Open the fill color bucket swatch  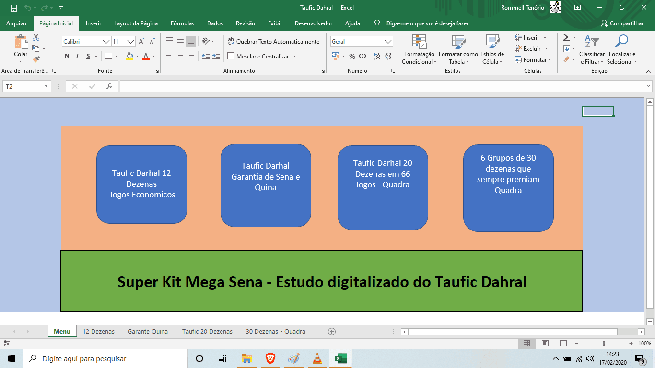click(x=129, y=56)
